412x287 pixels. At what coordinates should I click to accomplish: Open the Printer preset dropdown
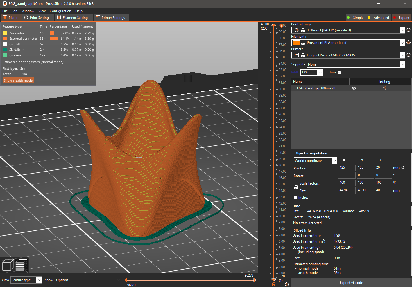pyautogui.click(x=348, y=55)
